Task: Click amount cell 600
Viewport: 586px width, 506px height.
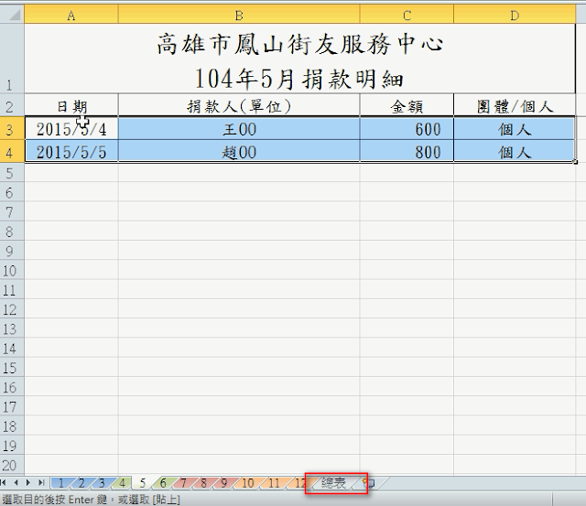Action: pyautogui.click(x=407, y=128)
